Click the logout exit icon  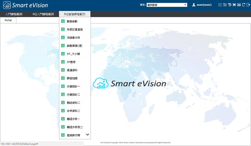tap(248, 5)
